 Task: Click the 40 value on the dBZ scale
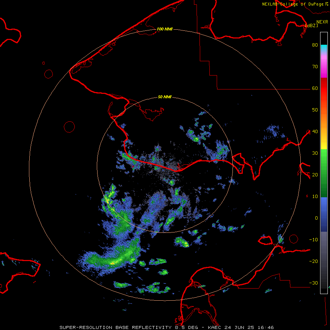[x=315, y=132]
